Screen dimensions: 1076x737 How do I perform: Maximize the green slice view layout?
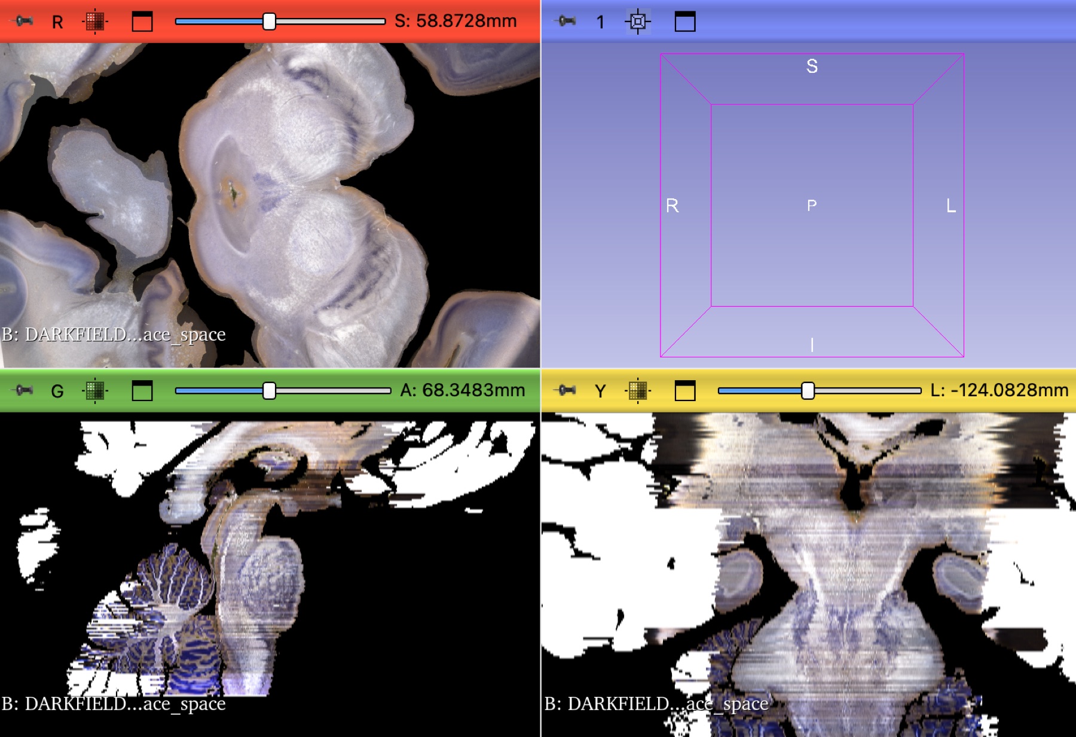click(x=142, y=391)
